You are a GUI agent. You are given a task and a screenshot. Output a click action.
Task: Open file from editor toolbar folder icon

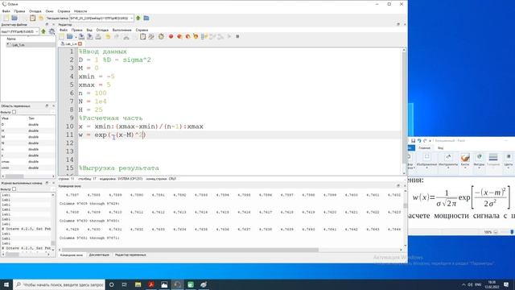point(69,36)
